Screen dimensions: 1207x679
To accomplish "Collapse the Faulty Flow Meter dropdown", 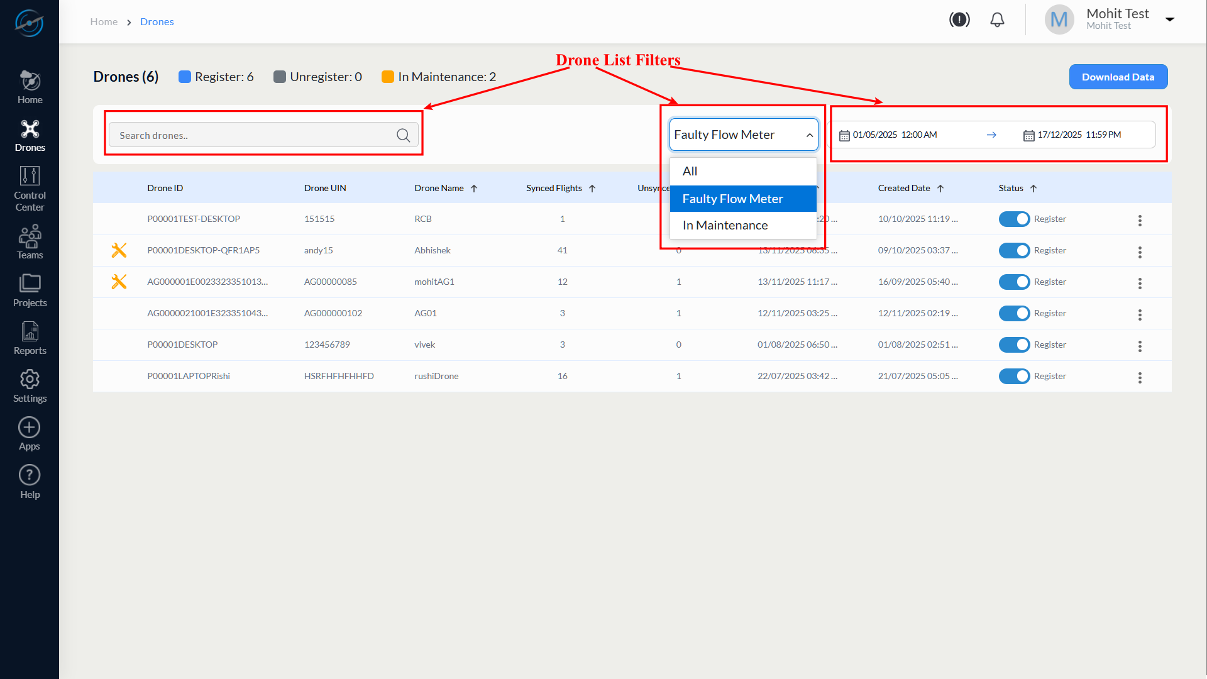I will [x=810, y=135].
